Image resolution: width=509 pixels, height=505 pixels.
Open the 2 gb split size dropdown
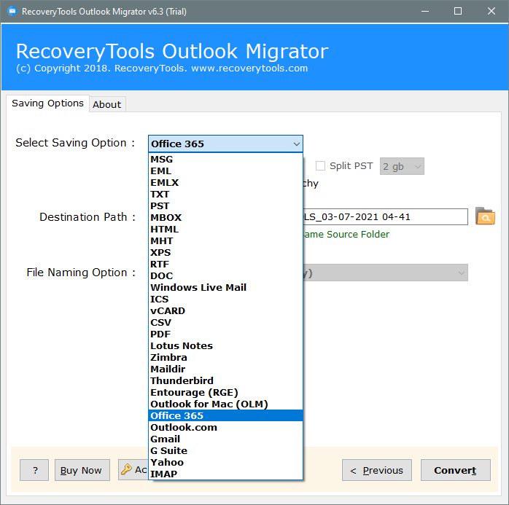click(x=402, y=166)
